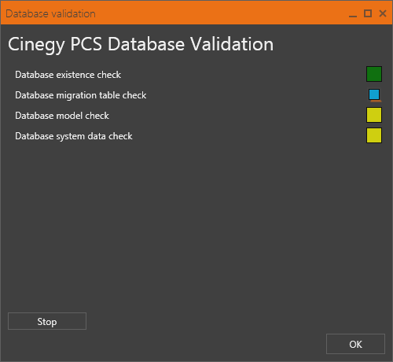
Task: Click yellow status square for system data check
Action: point(374,135)
